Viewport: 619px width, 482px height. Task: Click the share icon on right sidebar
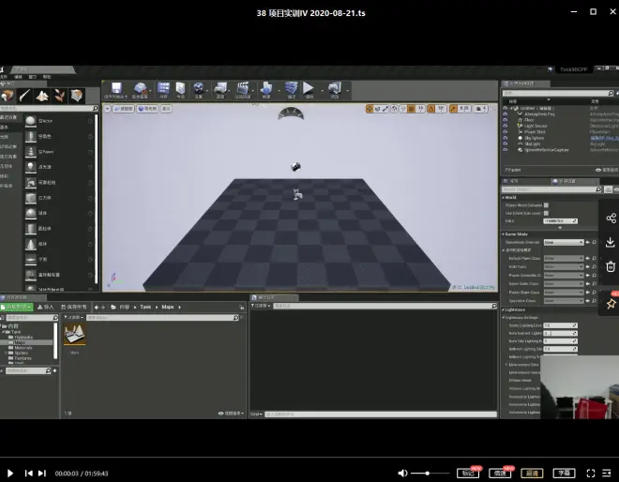point(611,218)
